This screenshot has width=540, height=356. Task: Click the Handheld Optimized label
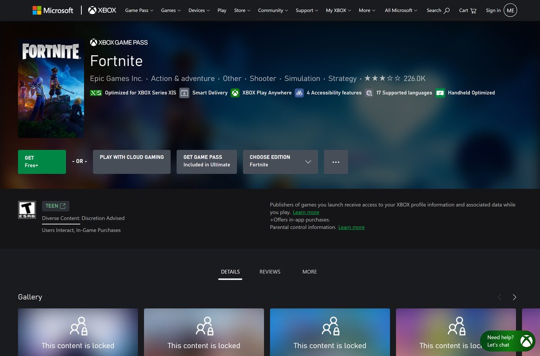pyautogui.click(x=471, y=93)
